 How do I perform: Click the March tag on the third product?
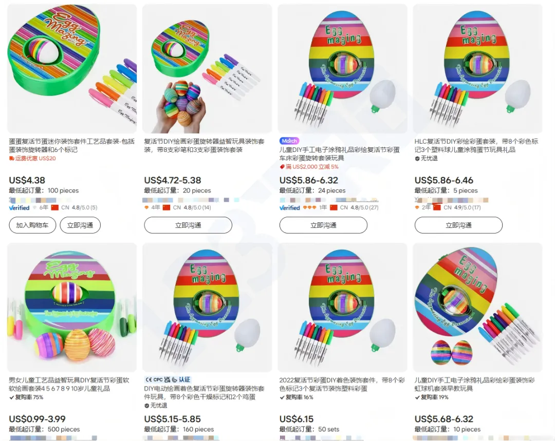pyautogui.click(x=289, y=141)
